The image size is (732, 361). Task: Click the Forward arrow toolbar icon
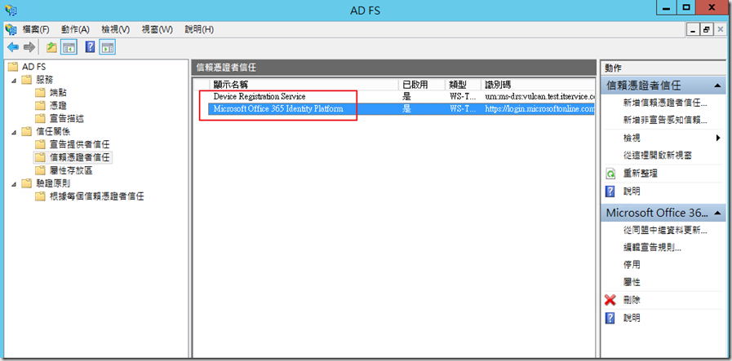tap(29, 47)
